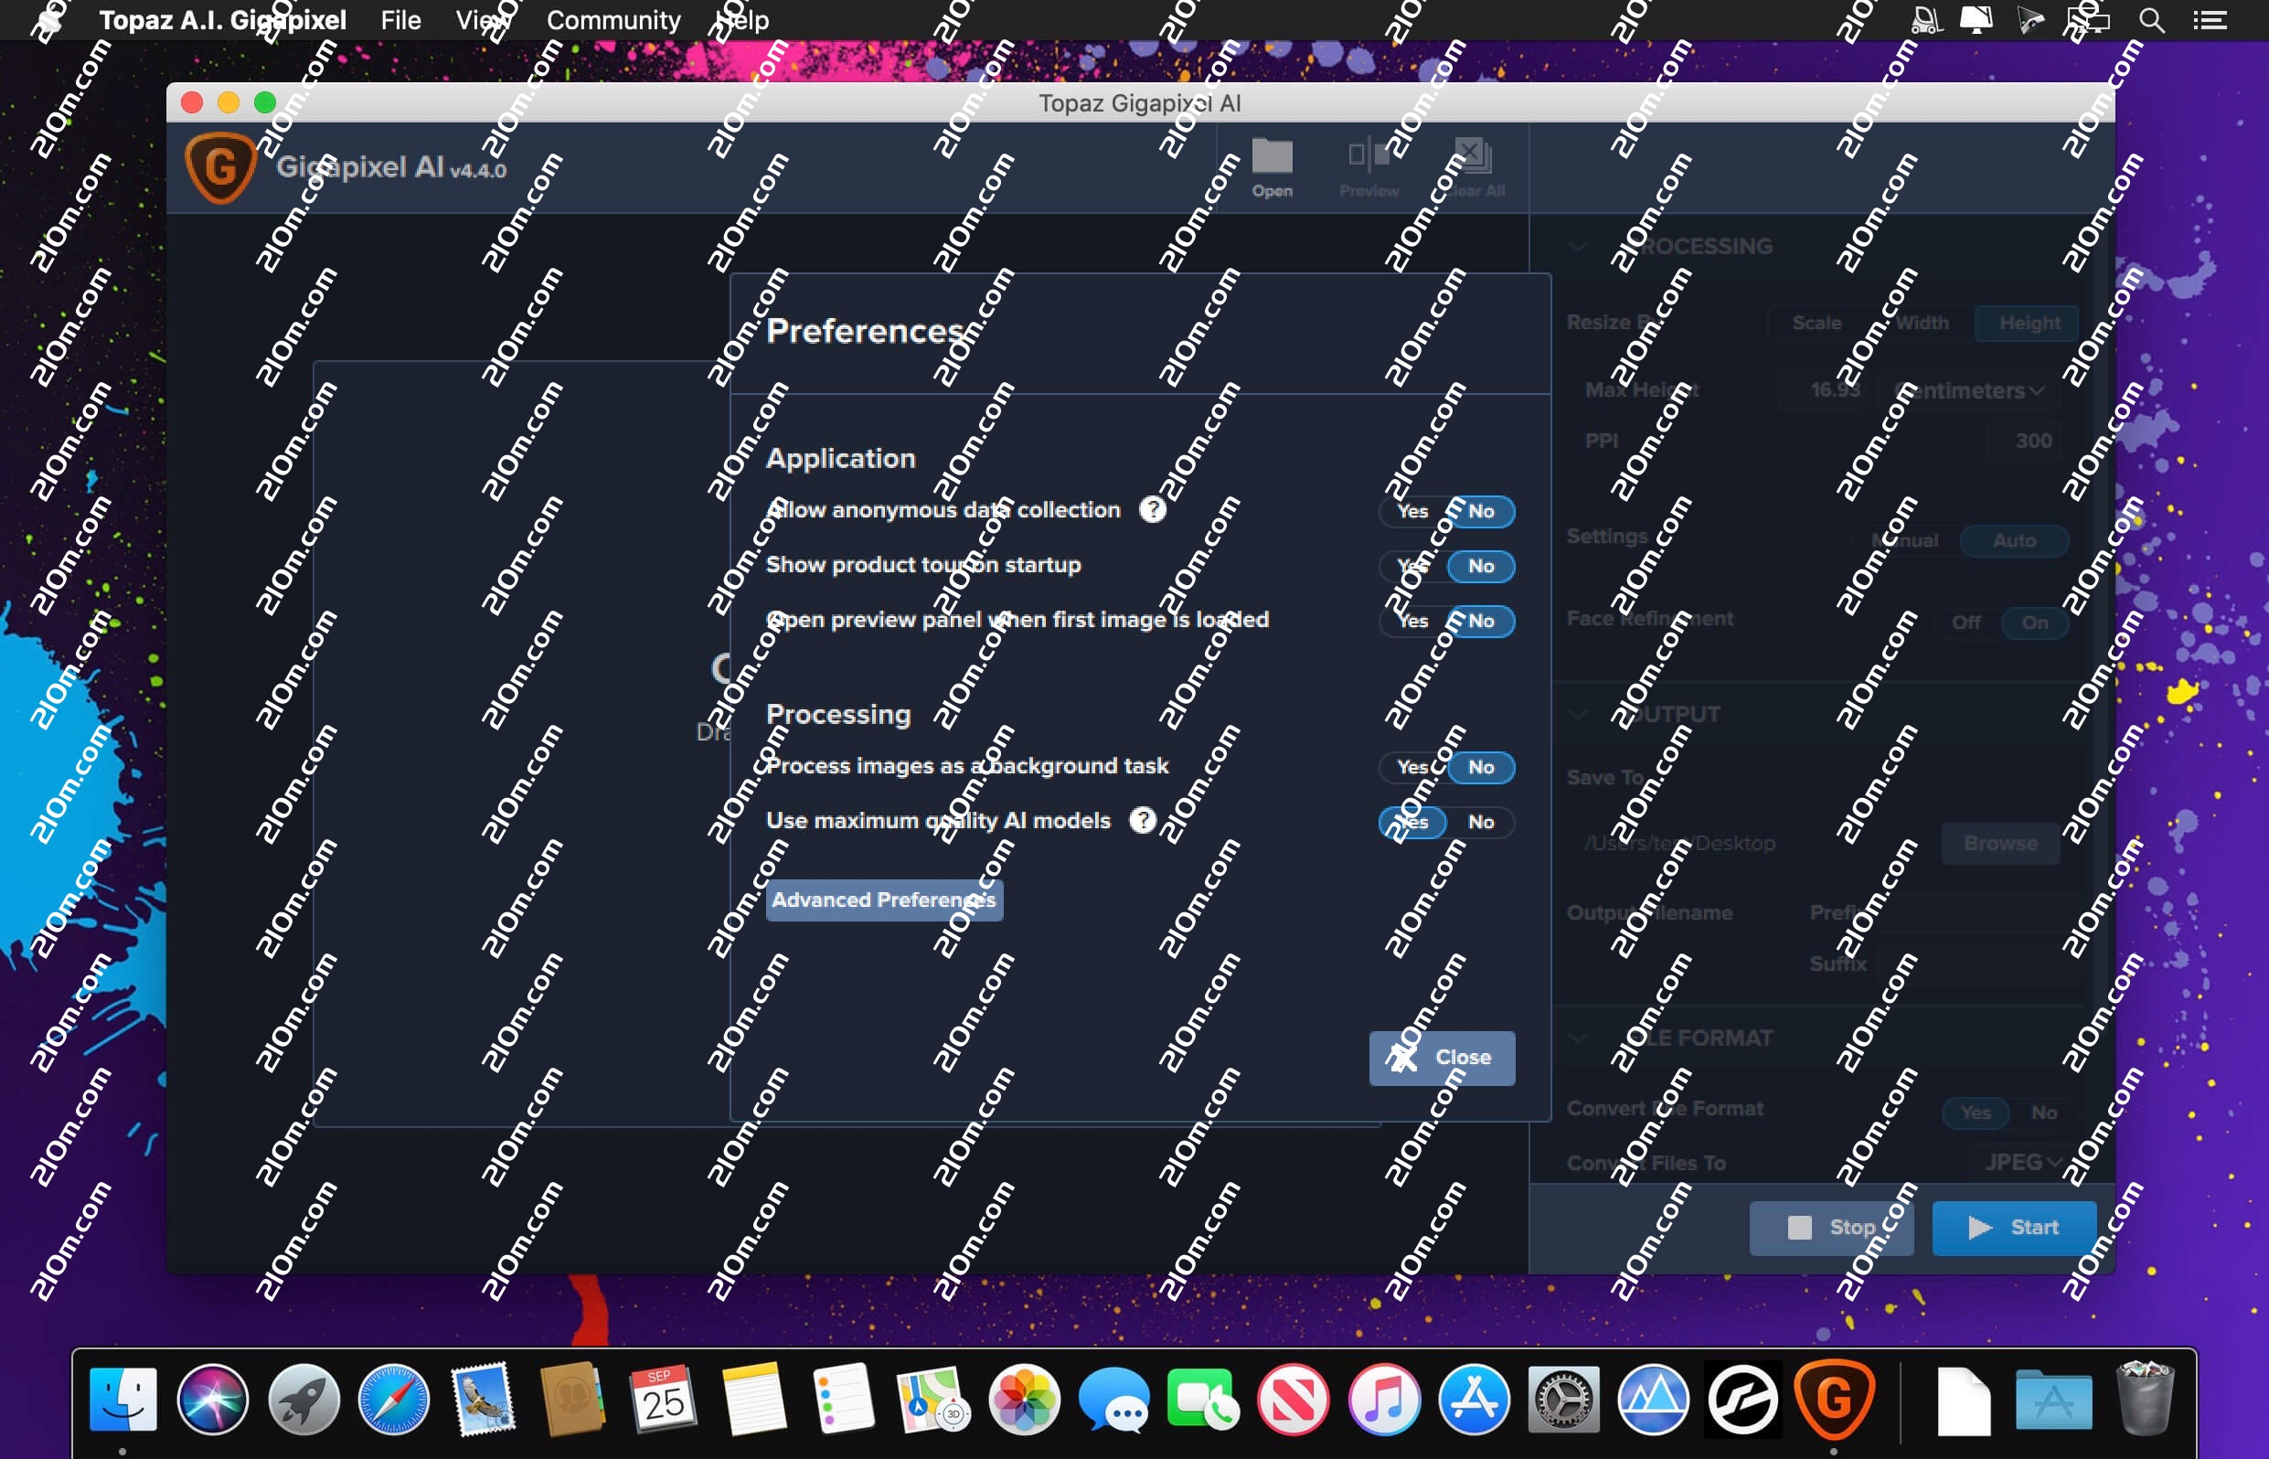Launch System Preferences from the dock
Image resolution: width=2269 pixels, height=1459 pixels.
1563,1400
